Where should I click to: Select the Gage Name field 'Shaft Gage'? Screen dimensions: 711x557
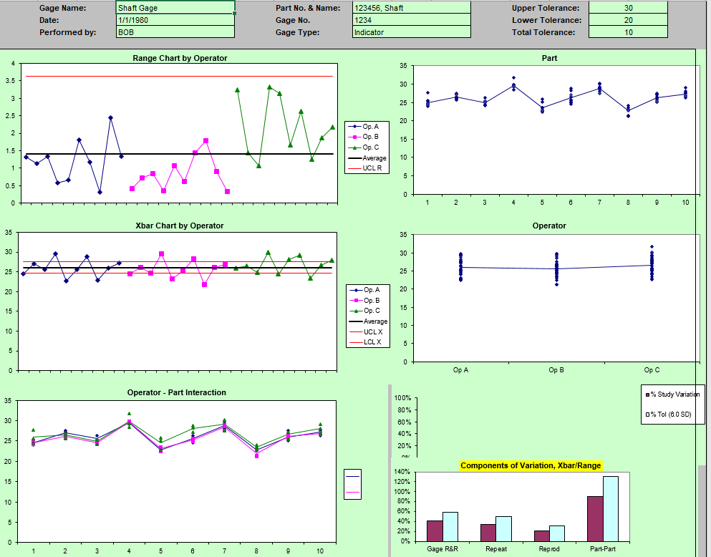point(175,8)
